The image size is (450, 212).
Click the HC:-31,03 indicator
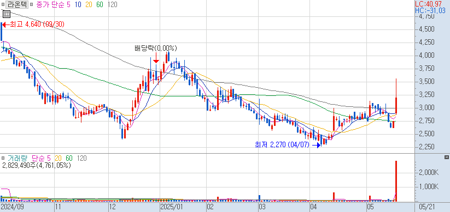tap(430, 10)
